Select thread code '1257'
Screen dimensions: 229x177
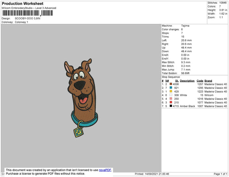(x=200, y=84)
